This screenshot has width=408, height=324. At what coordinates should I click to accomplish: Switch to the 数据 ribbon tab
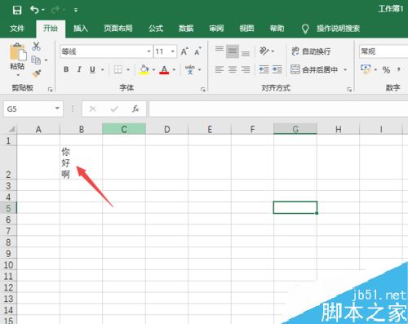pos(186,28)
